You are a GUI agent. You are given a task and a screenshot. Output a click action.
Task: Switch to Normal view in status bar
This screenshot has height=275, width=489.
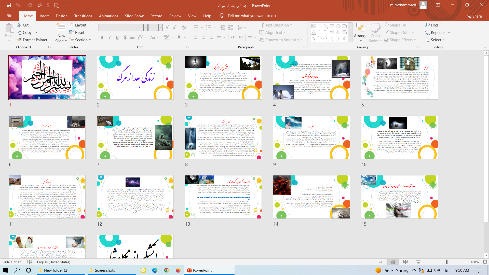[380, 262]
